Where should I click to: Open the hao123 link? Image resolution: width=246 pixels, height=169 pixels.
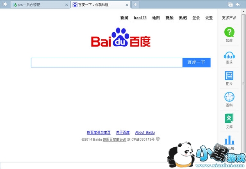(x=140, y=18)
